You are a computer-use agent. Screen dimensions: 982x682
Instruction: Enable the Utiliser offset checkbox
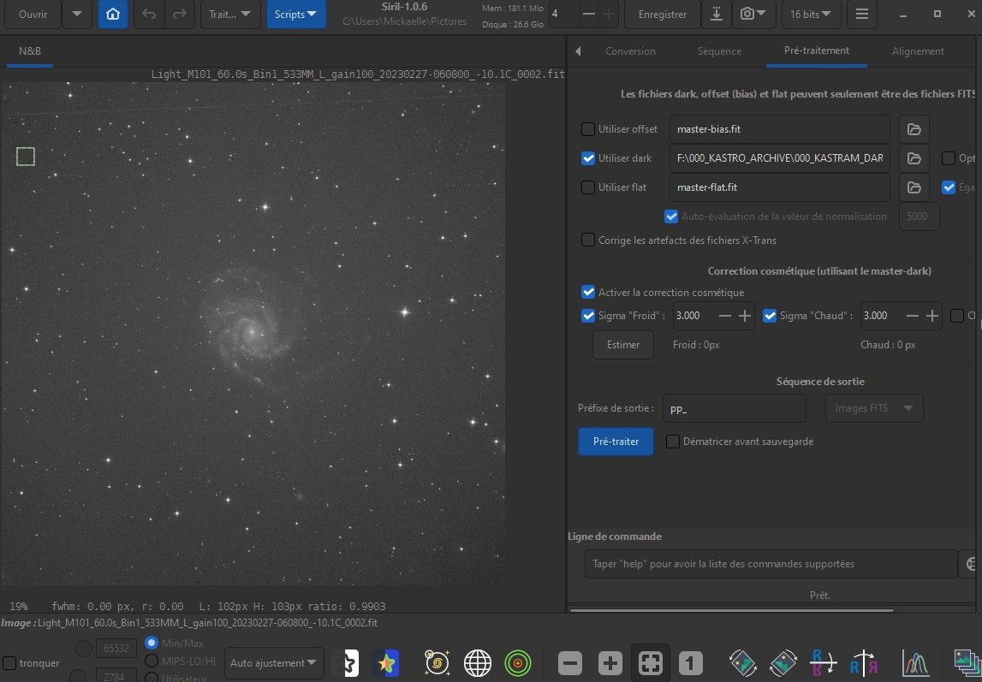tap(588, 128)
